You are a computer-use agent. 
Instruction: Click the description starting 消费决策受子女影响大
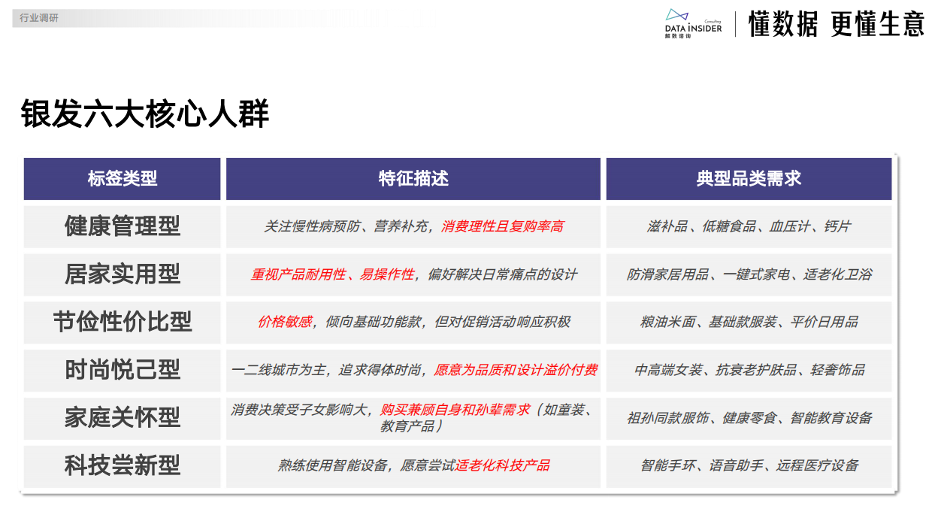pos(413,418)
